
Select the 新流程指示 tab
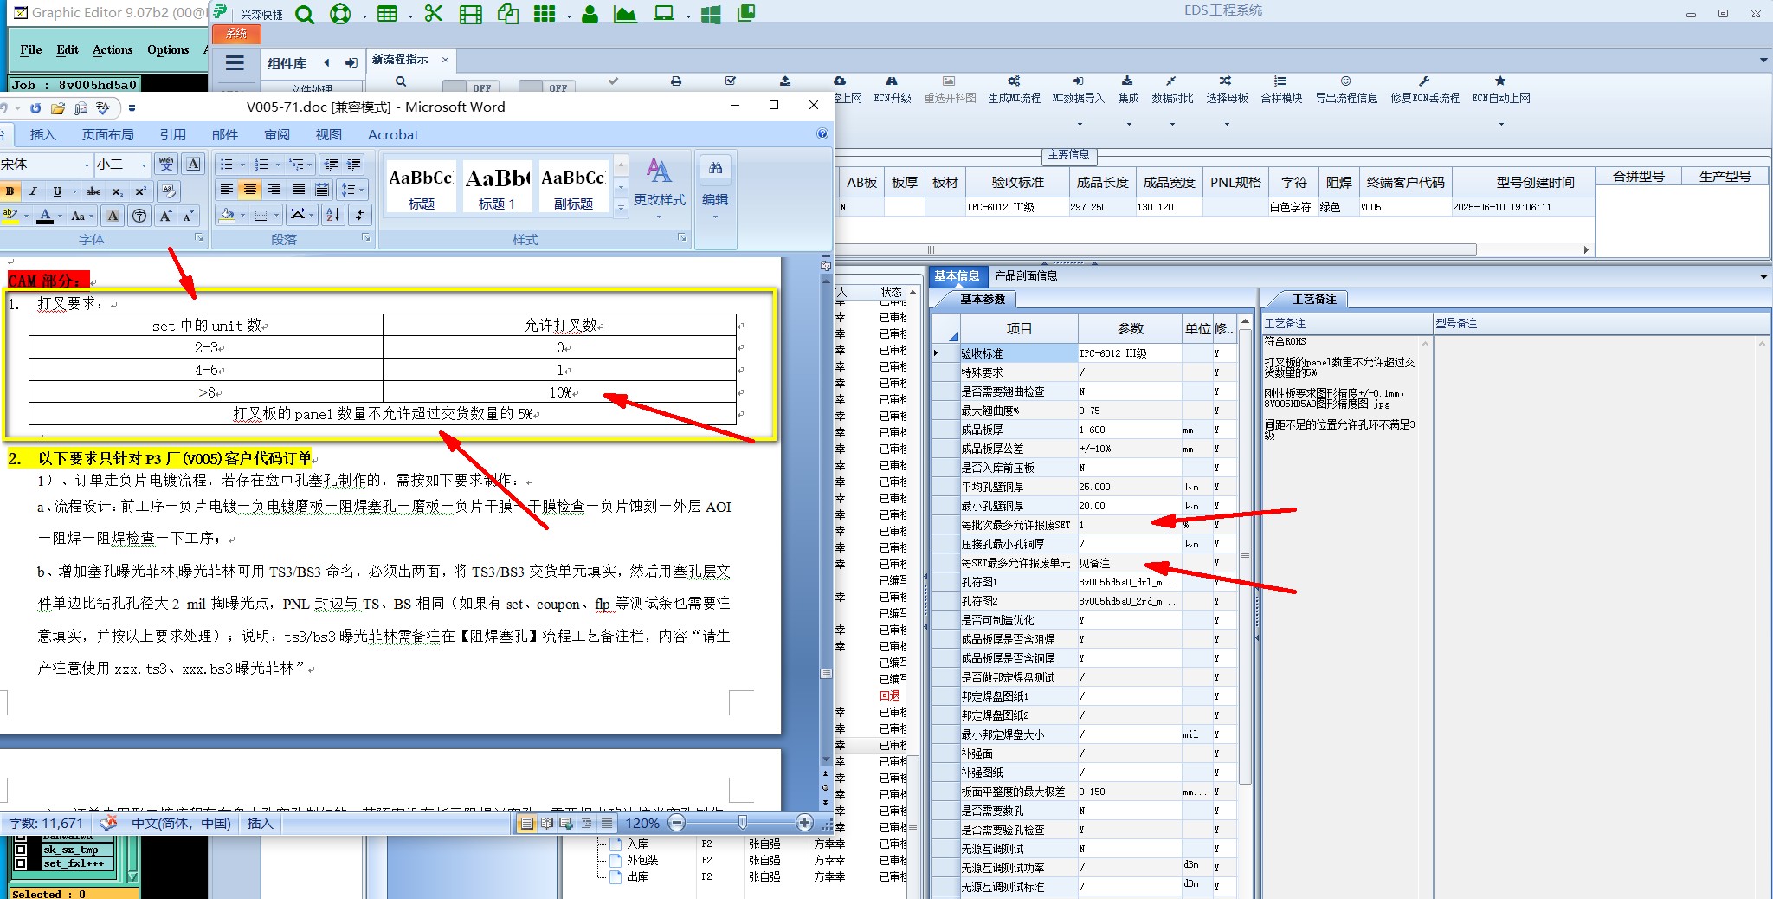click(x=400, y=59)
